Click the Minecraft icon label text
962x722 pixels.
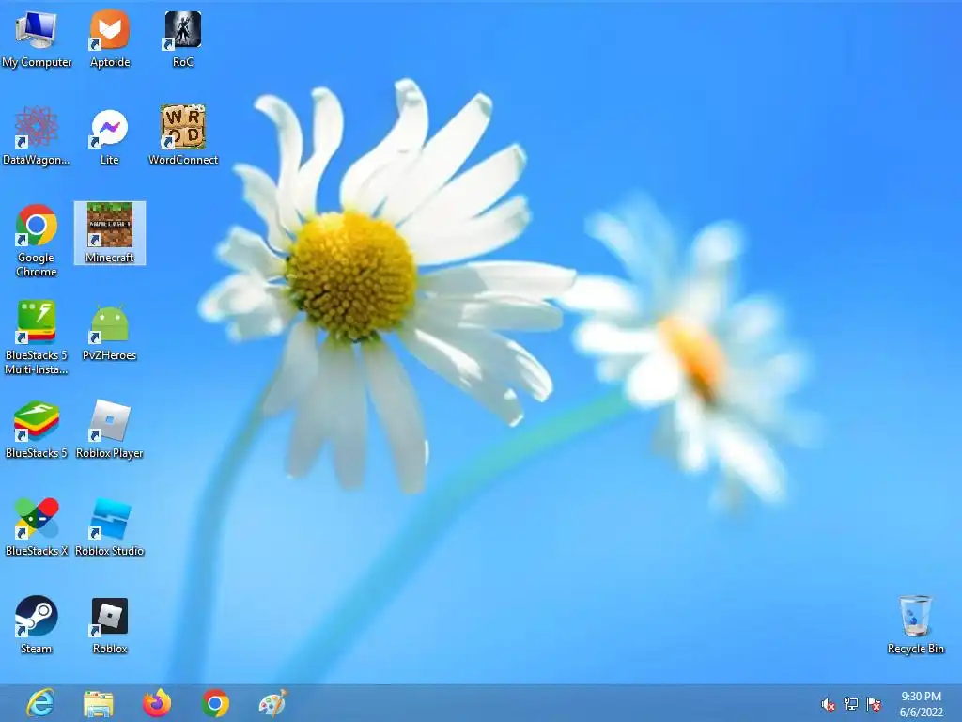point(109,258)
